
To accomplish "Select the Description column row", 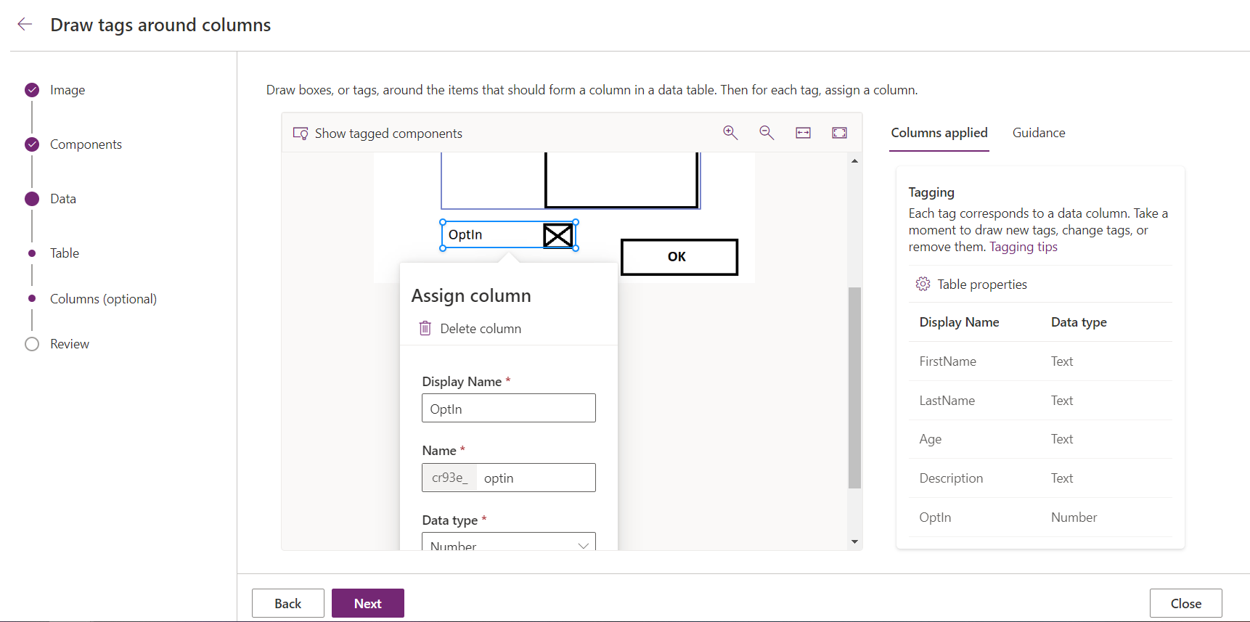I will tap(1040, 478).
